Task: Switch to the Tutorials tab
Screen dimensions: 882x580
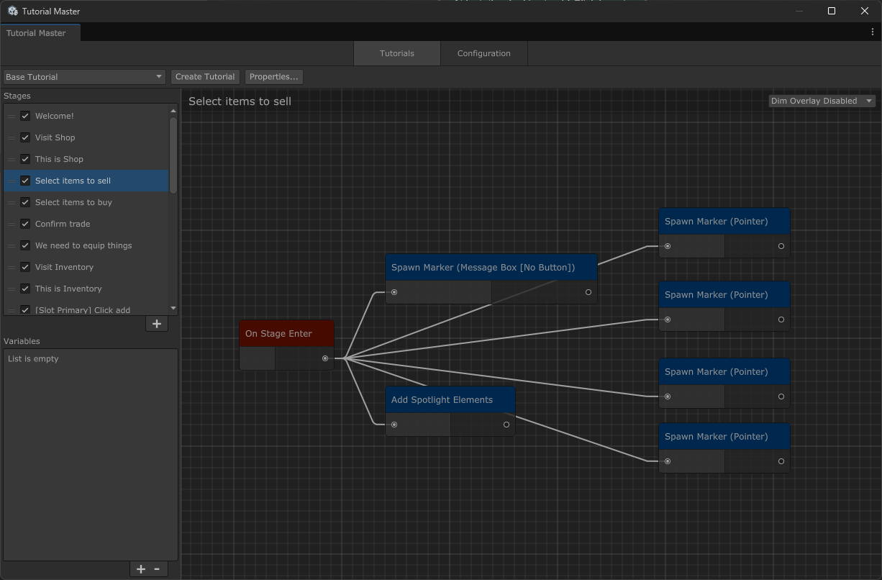Action: coord(397,53)
